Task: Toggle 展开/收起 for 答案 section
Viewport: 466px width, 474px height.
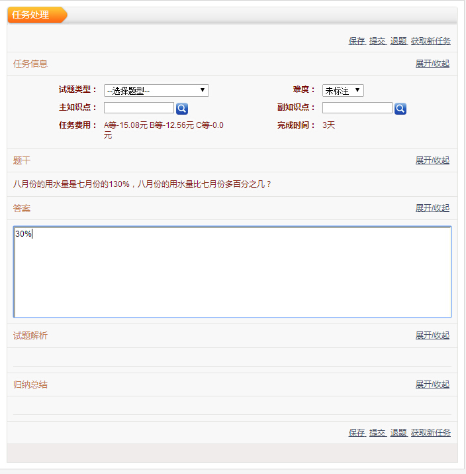Action: (x=432, y=208)
